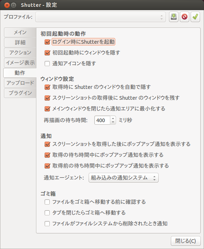This screenshot has width=204, height=249.
Task: Close the settings window with the orange X
Action: tap(7, 5)
